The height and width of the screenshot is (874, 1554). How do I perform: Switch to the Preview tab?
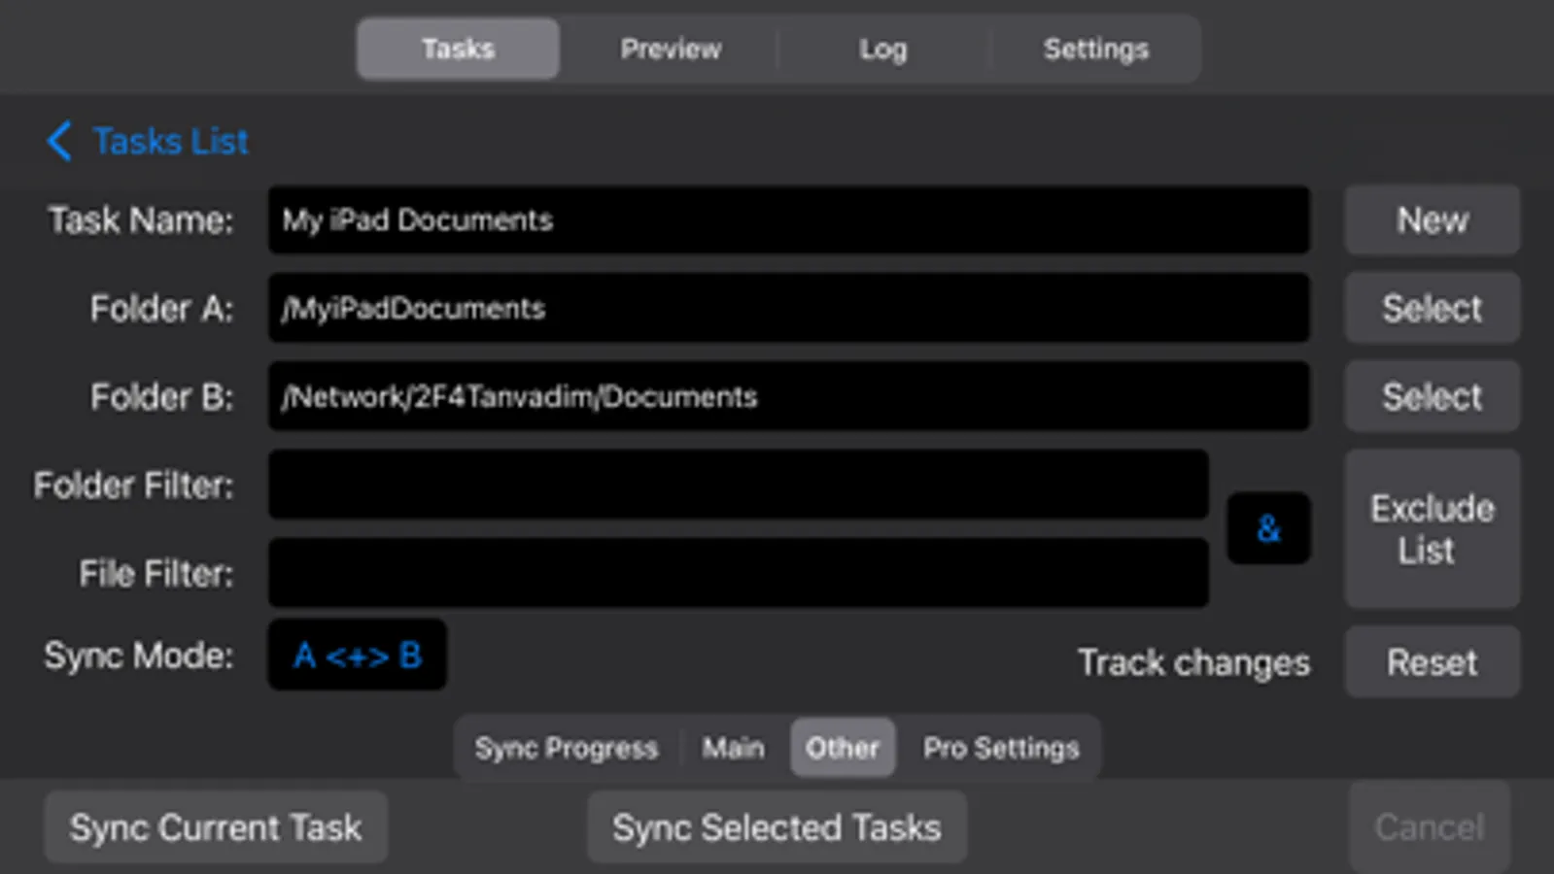[x=671, y=49]
